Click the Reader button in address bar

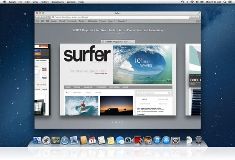coord(194,17)
